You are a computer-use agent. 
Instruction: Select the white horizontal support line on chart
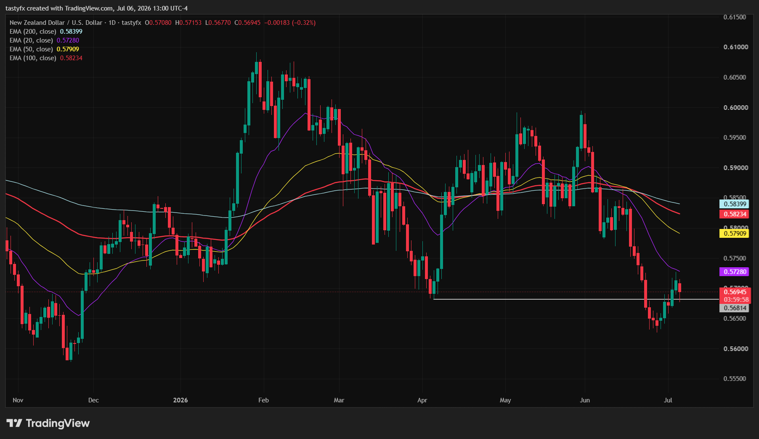576,299
